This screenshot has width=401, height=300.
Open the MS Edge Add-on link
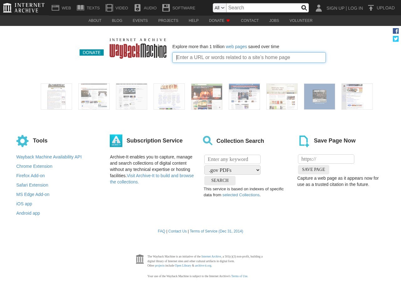point(33,194)
